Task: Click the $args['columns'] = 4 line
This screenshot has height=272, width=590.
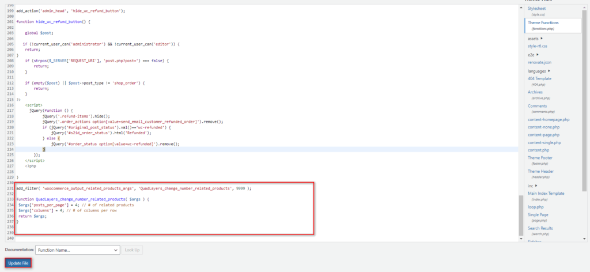Action: (x=67, y=211)
